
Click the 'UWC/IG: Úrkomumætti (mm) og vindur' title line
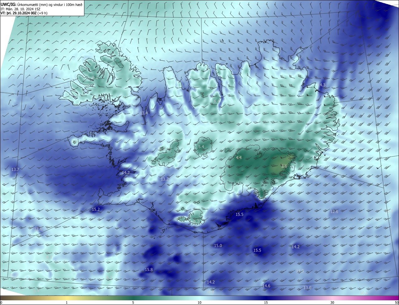coord(41,5)
